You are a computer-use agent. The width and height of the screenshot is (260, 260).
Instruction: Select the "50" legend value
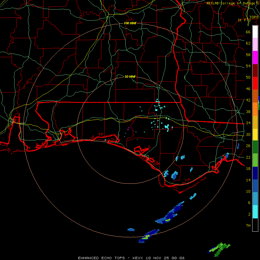[248, 77]
